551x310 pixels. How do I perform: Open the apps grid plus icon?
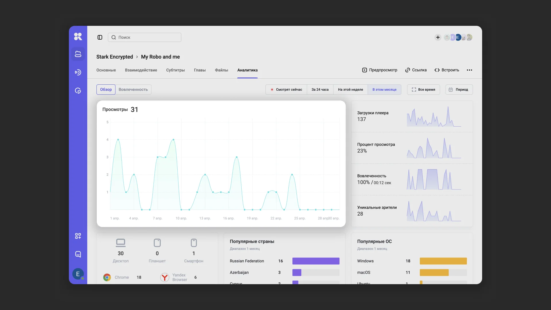(x=78, y=236)
